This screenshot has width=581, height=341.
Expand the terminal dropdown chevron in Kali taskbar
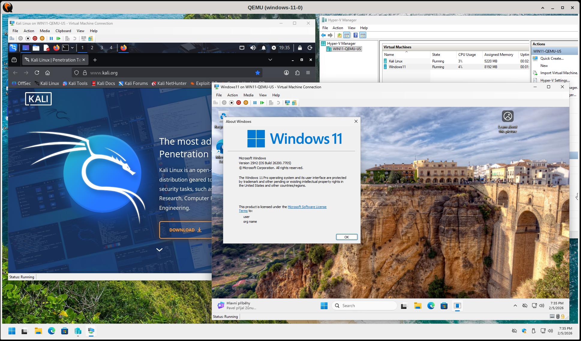pos(72,47)
